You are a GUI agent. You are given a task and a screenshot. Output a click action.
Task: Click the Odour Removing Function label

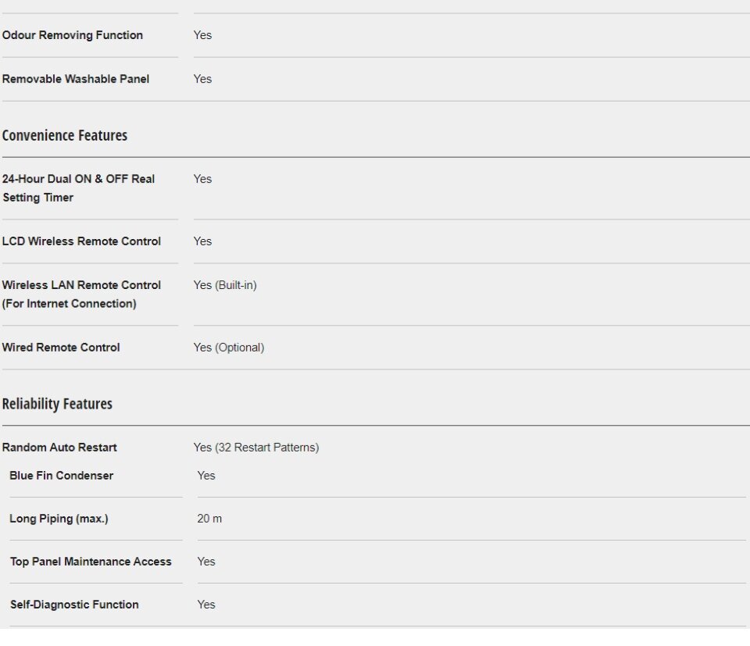pyautogui.click(x=72, y=35)
